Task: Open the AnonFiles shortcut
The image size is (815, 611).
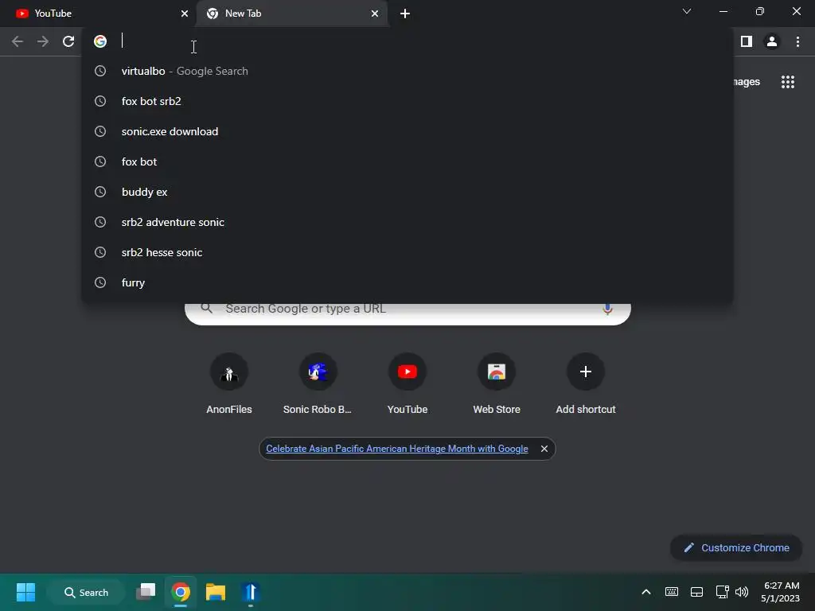Action: (228, 383)
